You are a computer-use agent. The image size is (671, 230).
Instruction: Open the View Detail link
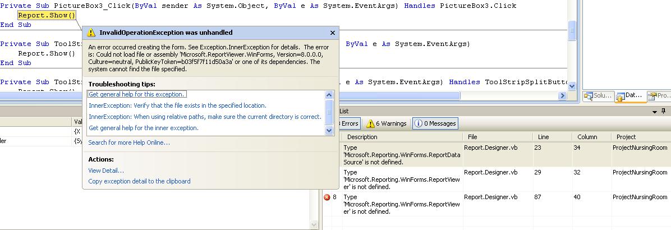coord(106,171)
